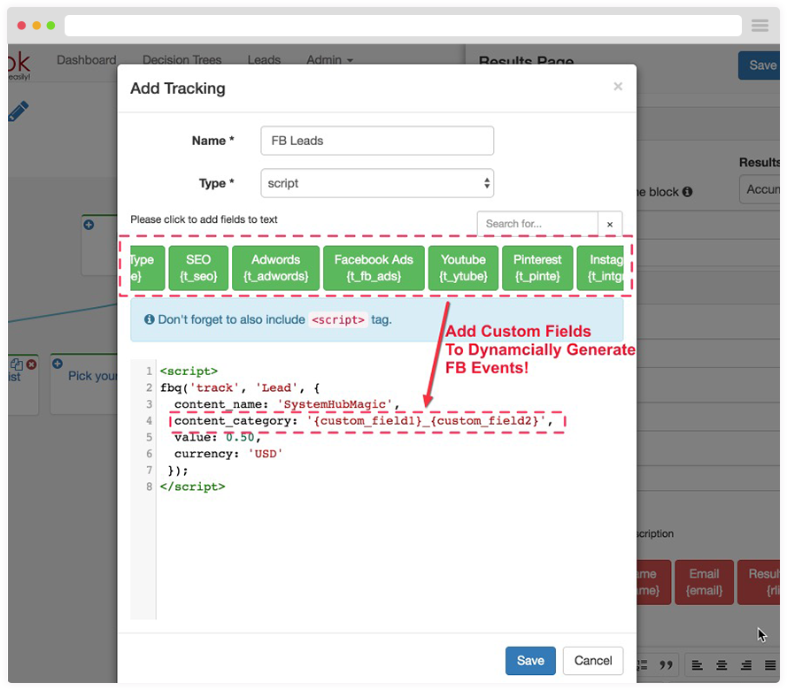Click the copy icon on the left node
The height and width of the screenshot is (690, 787).
point(17,364)
